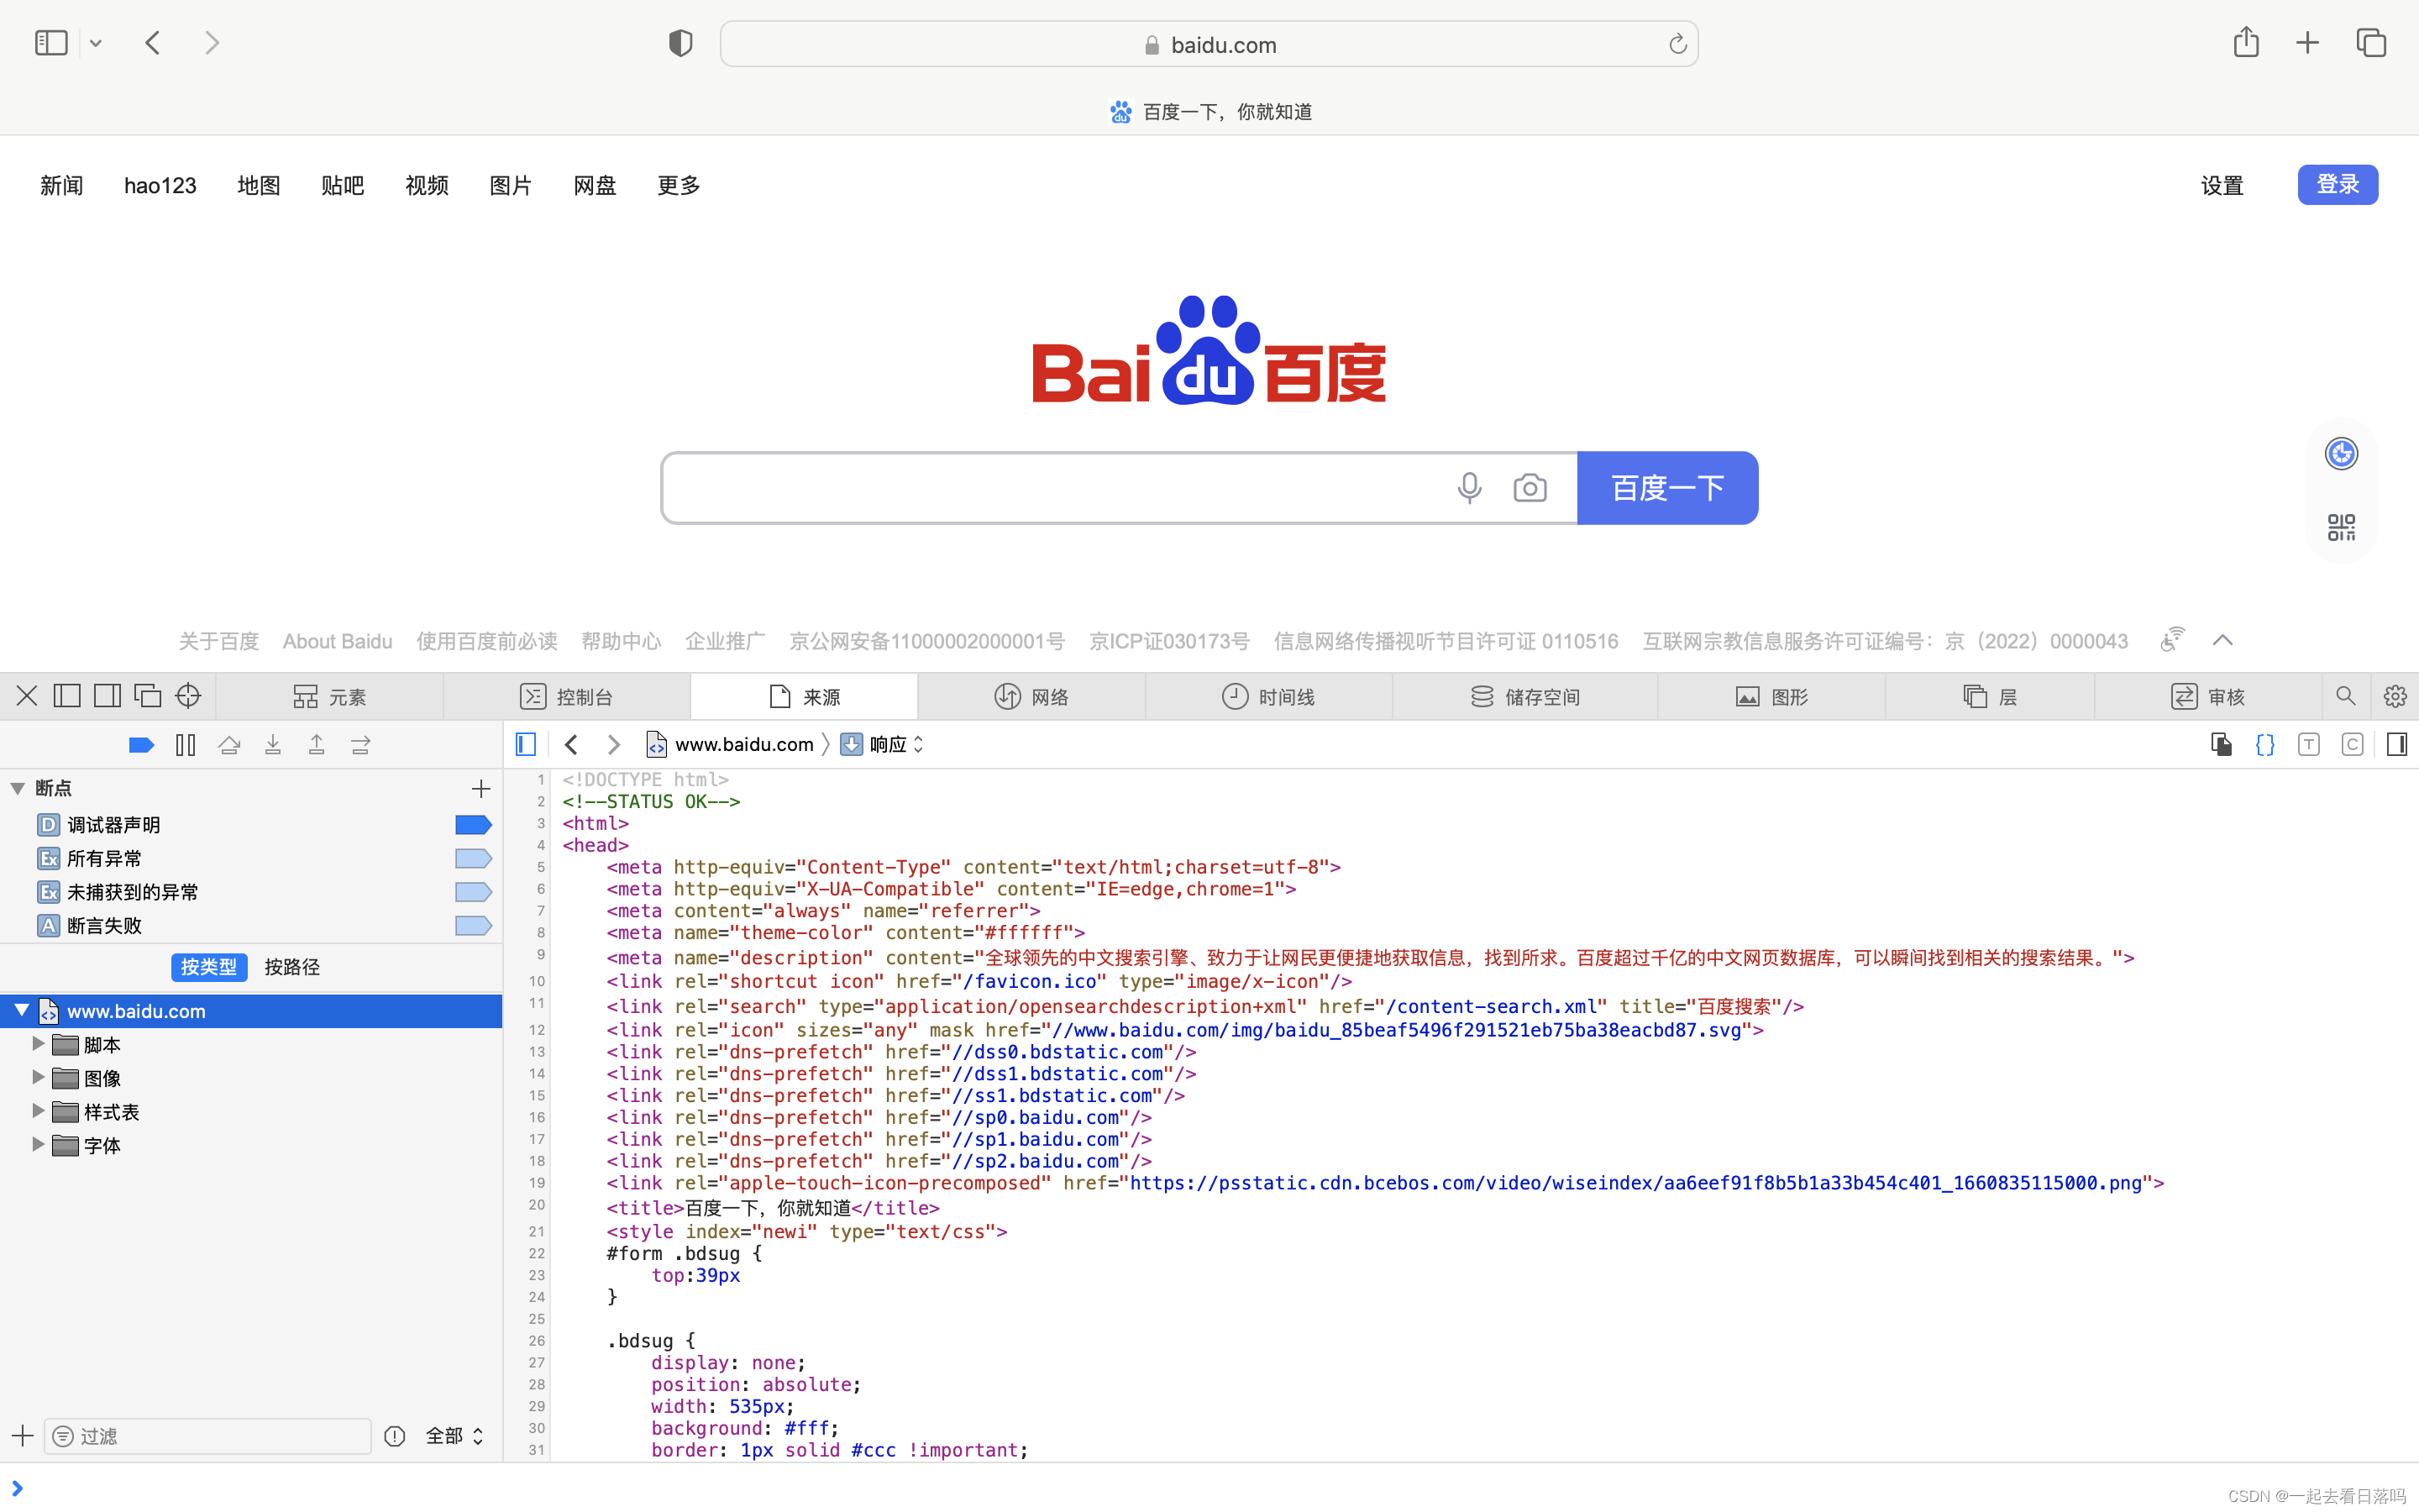The width and height of the screenshot is (2419, 1512).
Task: Open Safari share icon
Action: [2246, 42]
